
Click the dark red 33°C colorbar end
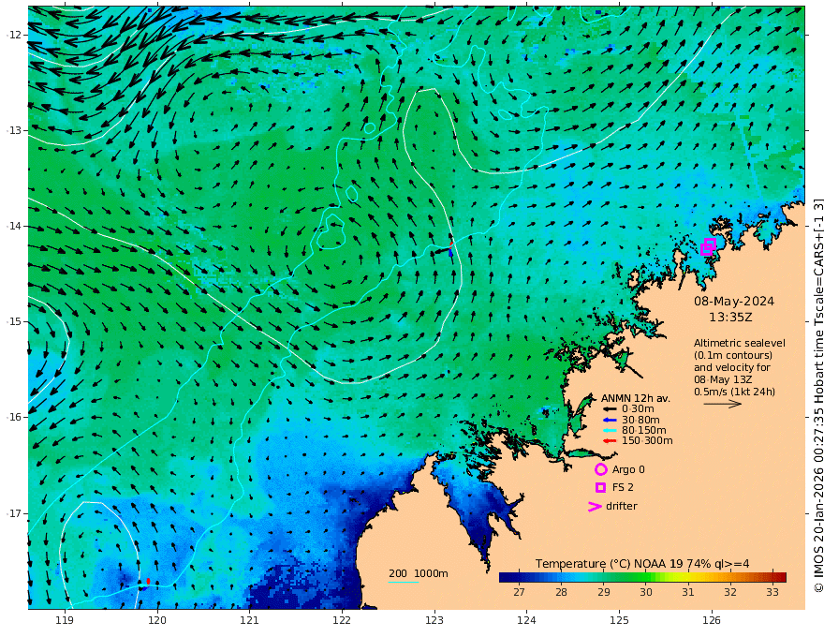coord(779,578)
